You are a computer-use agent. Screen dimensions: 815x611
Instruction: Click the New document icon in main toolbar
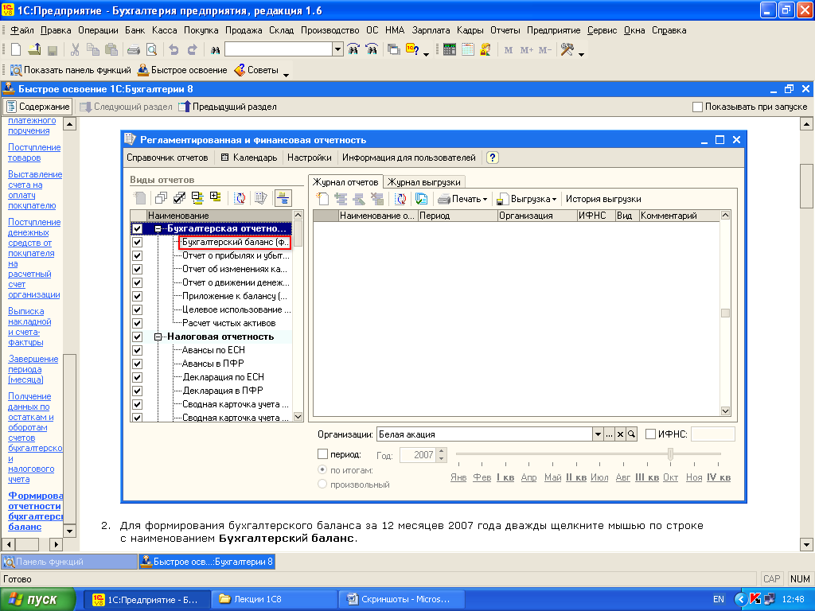click(x=16, y=50)
